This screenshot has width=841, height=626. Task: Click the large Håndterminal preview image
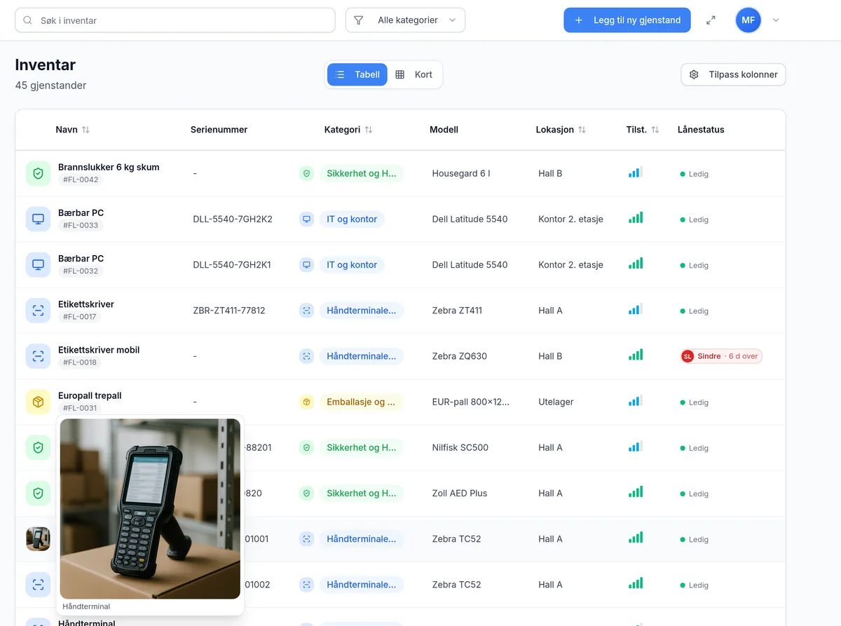(x=150, y=509)
